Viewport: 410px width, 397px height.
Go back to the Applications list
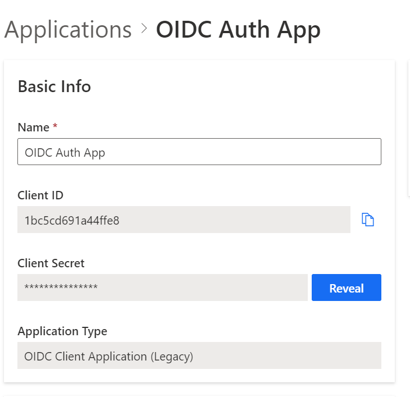(67, 29)
